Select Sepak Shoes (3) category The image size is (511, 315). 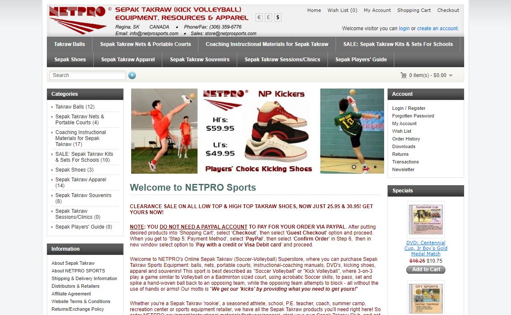point(75,170)
